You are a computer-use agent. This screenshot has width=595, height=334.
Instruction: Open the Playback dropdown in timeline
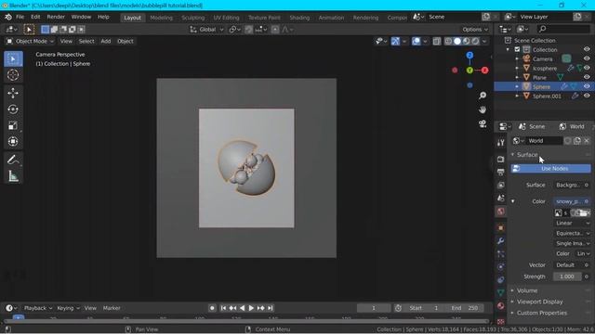[38, 308]
